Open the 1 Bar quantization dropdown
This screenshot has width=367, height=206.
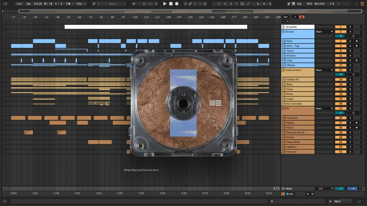pos(81,4)
